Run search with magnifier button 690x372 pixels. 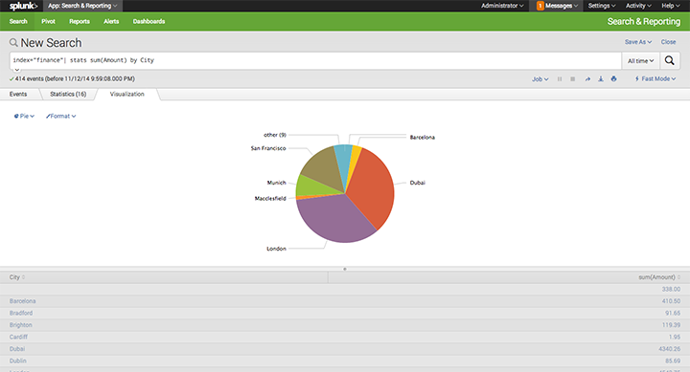click(669, 60)
